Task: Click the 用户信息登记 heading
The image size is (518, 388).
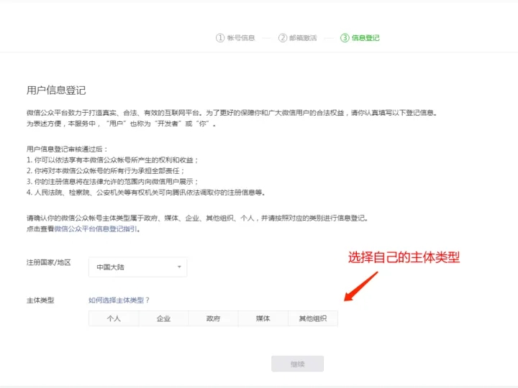Action: coord(56,91)
